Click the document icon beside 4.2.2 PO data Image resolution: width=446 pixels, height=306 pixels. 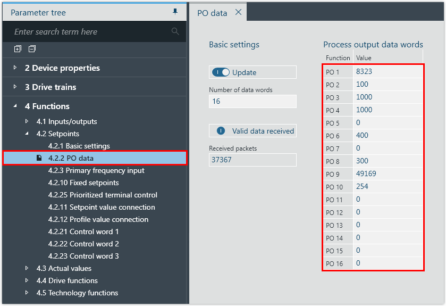click(x=39, y=158)
